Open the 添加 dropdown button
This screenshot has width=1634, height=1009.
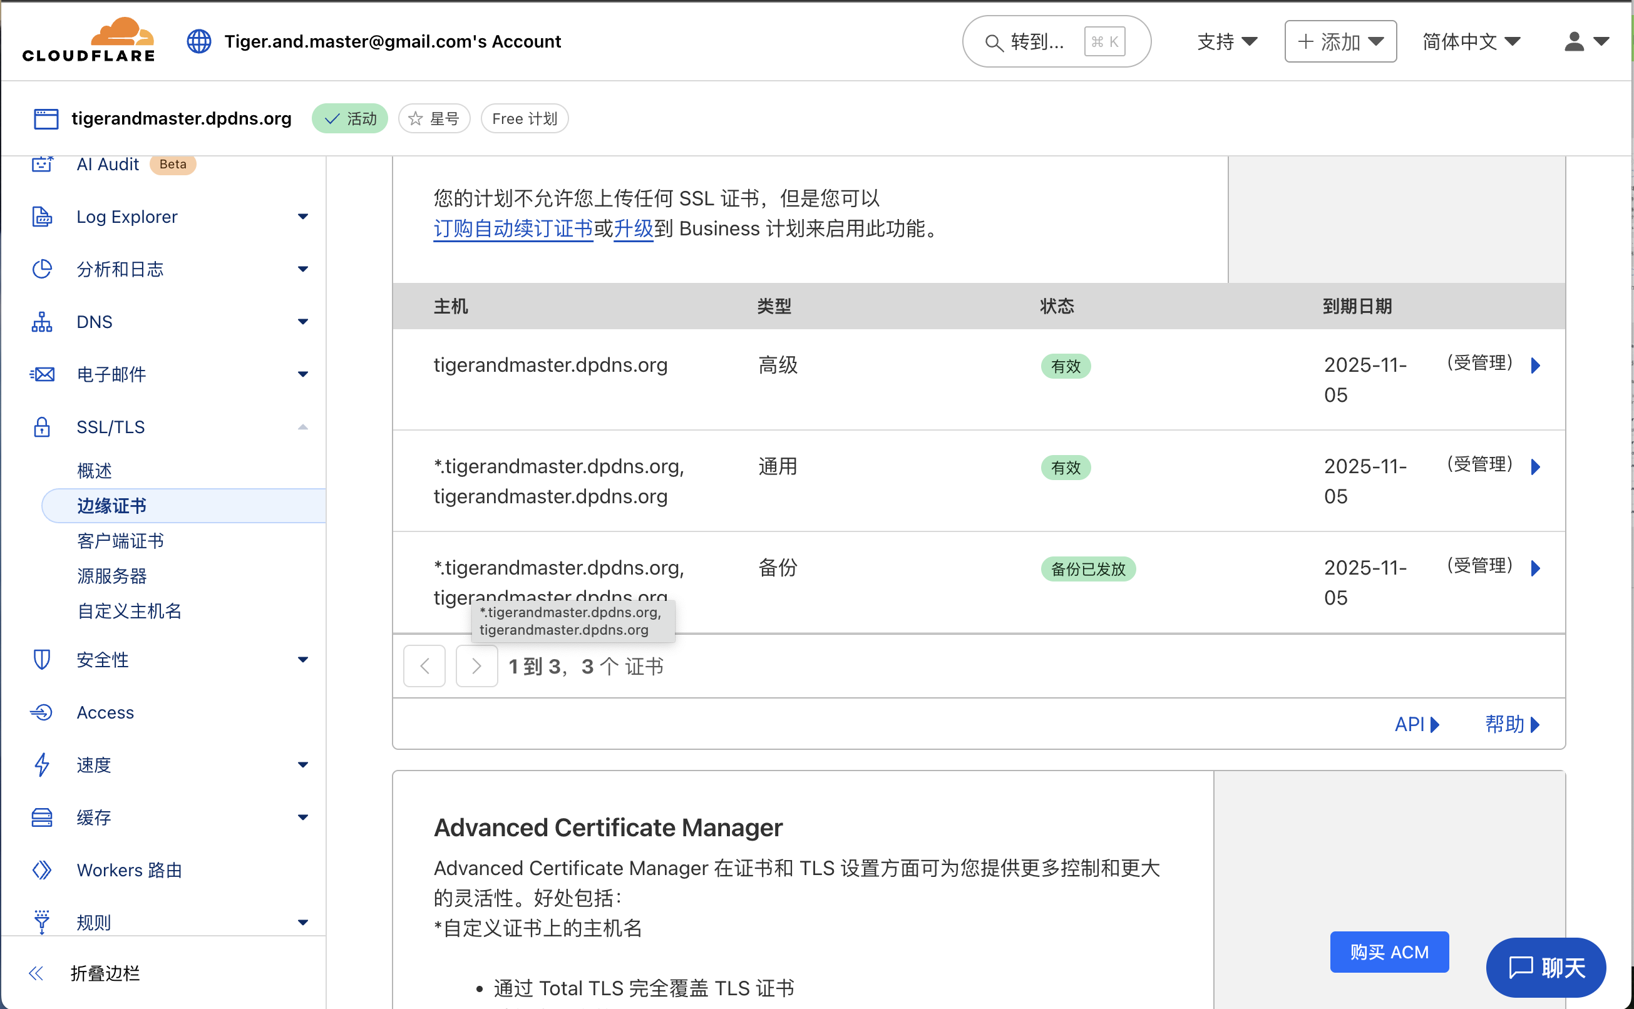click(x=1340, y=41)
